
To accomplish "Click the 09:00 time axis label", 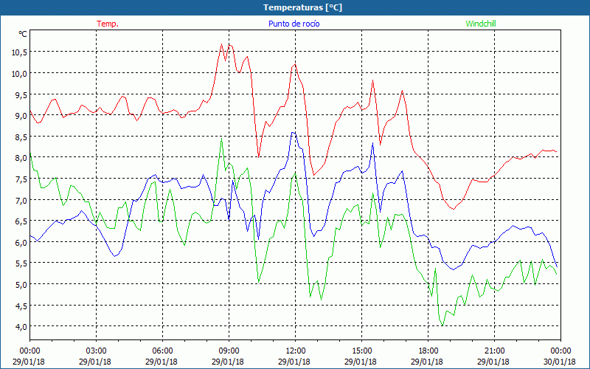I will (x=229, y=351).
